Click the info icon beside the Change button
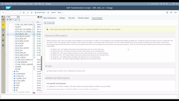The image size is (179, 101). click(53, 23)
